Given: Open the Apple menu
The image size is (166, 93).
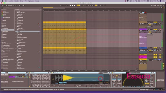Looking at the screenshot, I should (2, 1).
